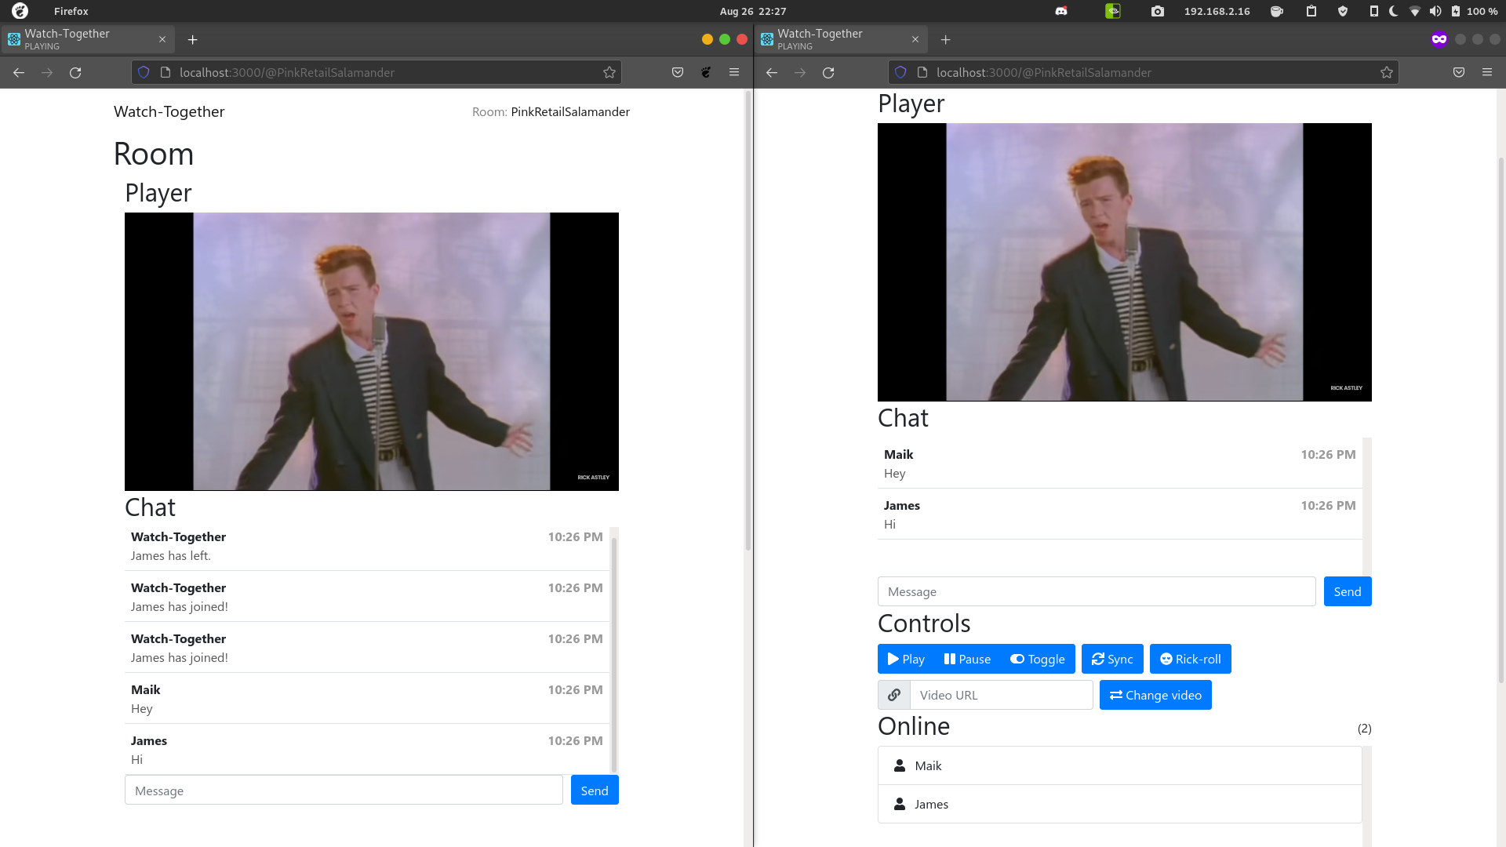Open a new tab in the left window
Image resolution: width=1506 pixels, height=847 pixels.
click(192, 40)
